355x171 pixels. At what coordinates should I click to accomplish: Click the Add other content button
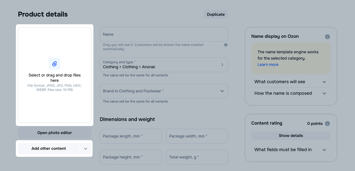49,149
